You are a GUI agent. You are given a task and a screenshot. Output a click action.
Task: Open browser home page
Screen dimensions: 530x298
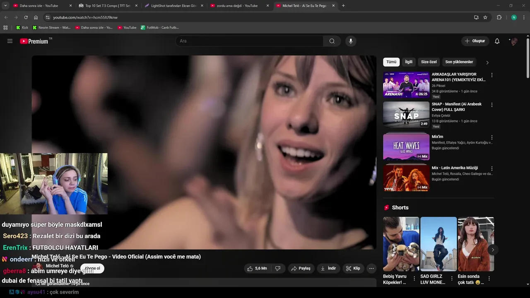tap(36, 17)
